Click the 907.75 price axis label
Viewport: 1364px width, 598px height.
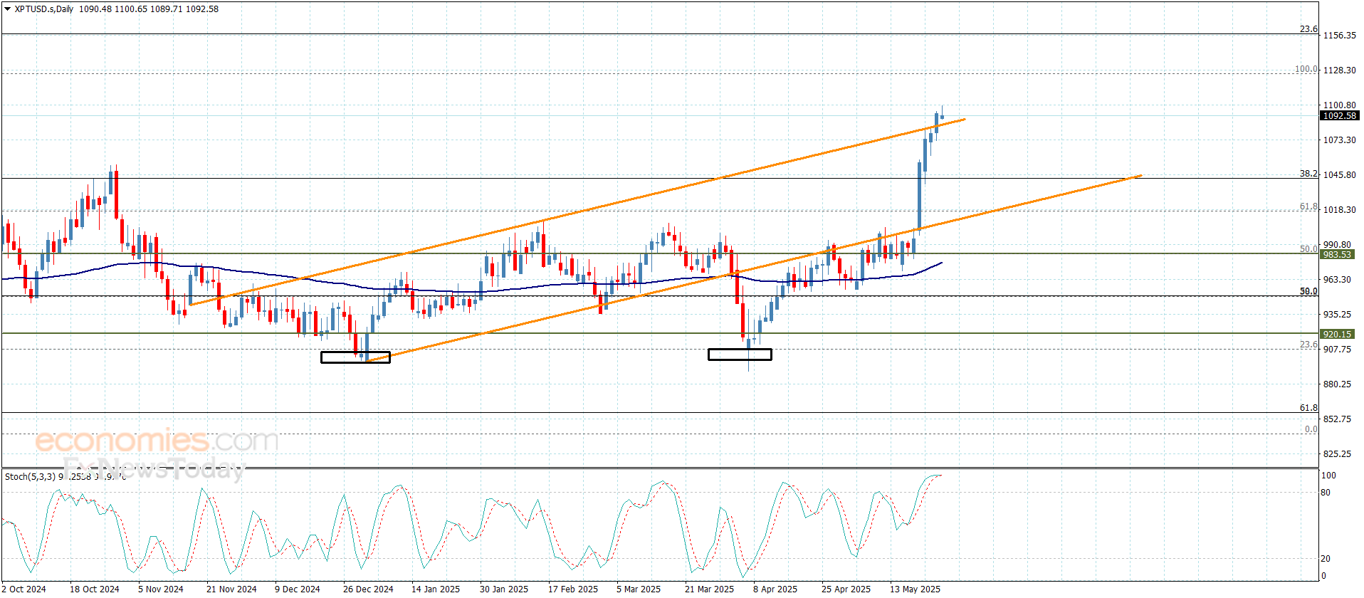click(1337, 350)
